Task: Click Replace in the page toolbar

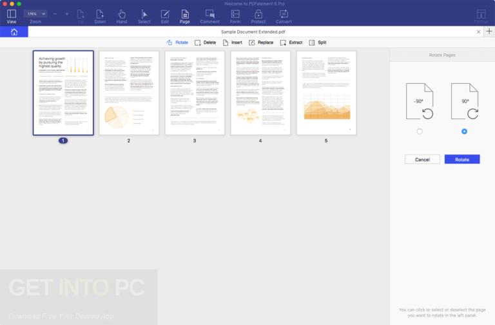Action: [x=261, y=42]
